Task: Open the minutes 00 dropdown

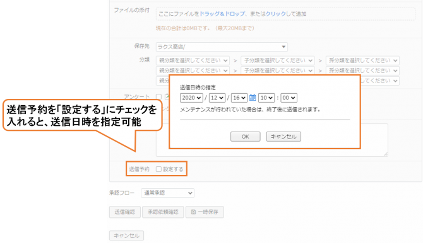Action: [289, 98]
